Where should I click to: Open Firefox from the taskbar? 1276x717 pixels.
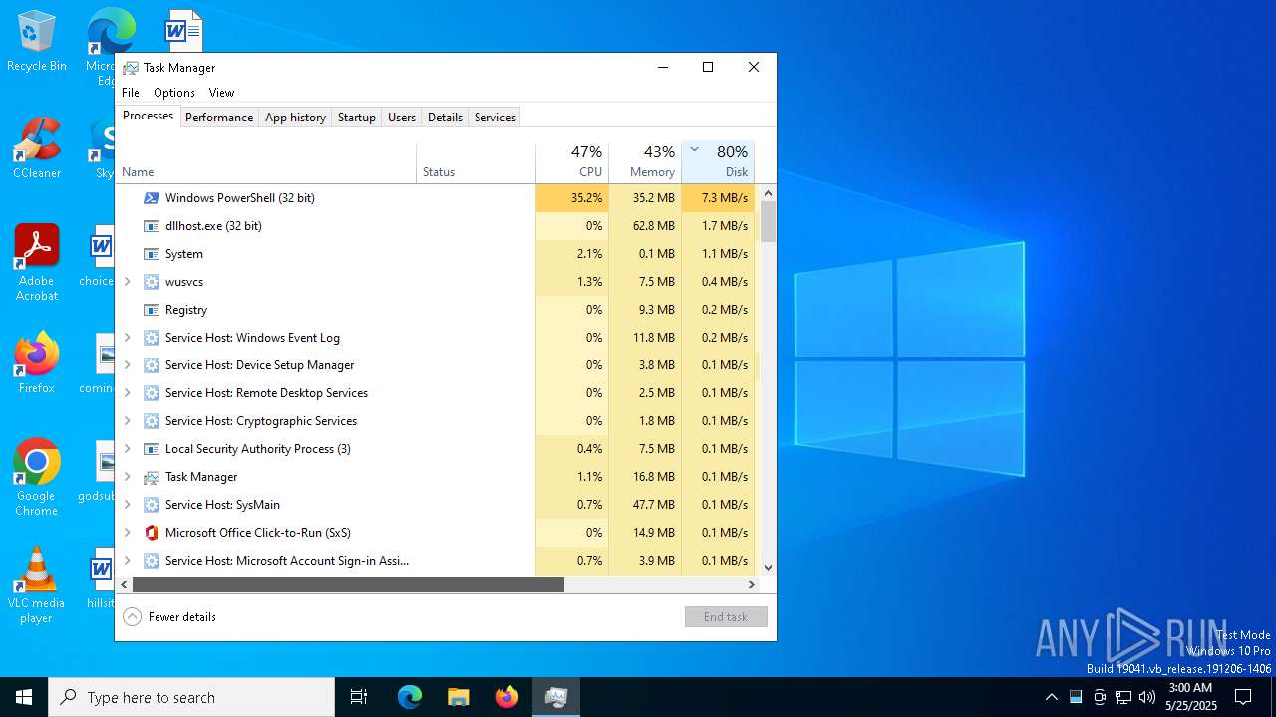coord(507,697)
